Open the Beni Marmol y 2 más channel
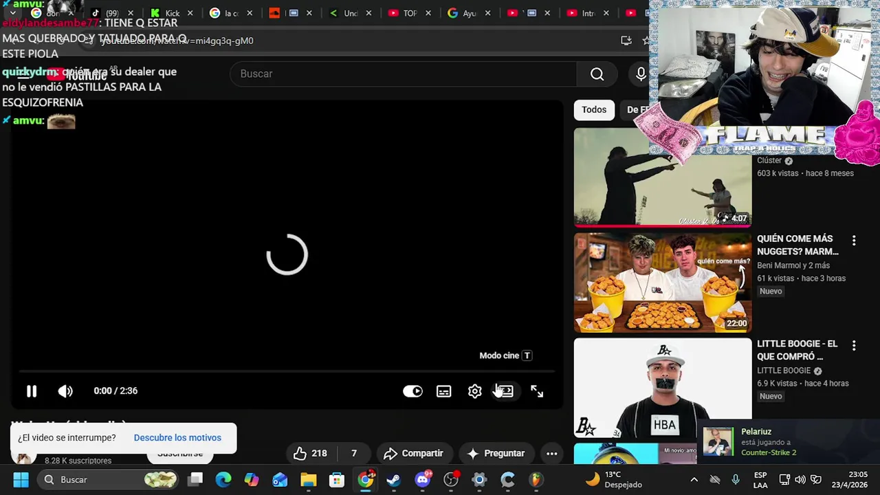Viewport: 880px width, 495px height. (x=793, y=265)
